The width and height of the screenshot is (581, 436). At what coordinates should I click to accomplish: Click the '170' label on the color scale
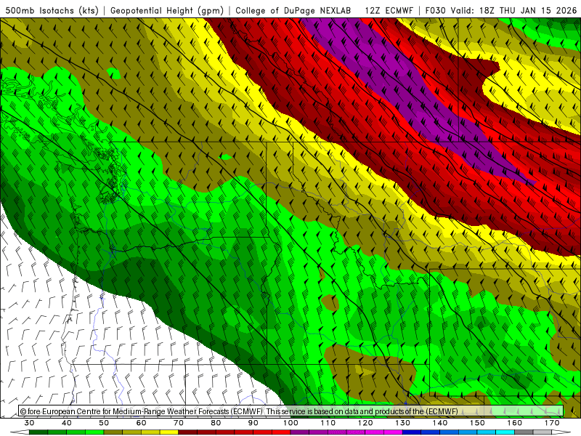coord(552,423)
